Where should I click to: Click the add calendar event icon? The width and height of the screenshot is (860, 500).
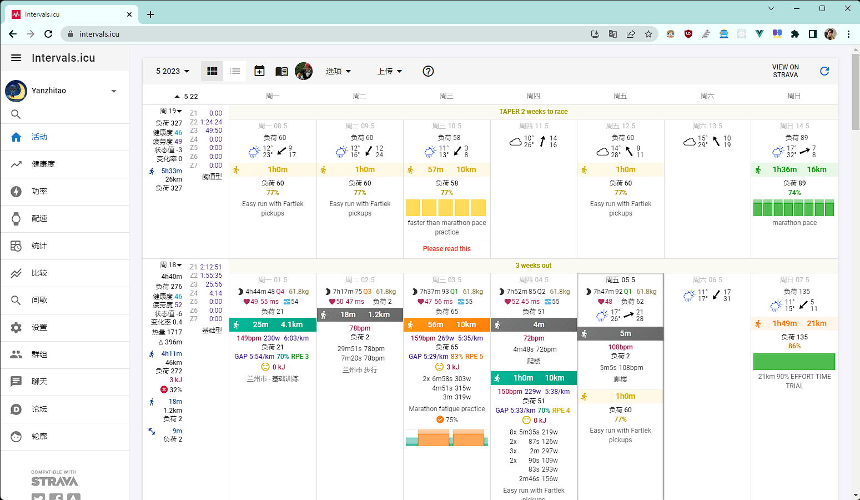(x=259, y=71)
